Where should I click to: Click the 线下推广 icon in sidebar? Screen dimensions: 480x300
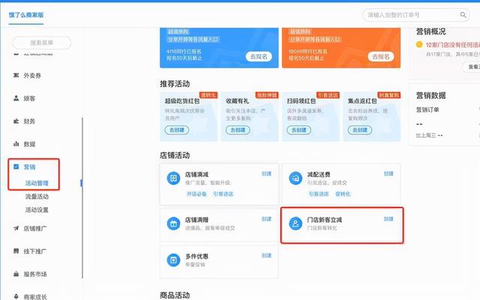point(16,251)
